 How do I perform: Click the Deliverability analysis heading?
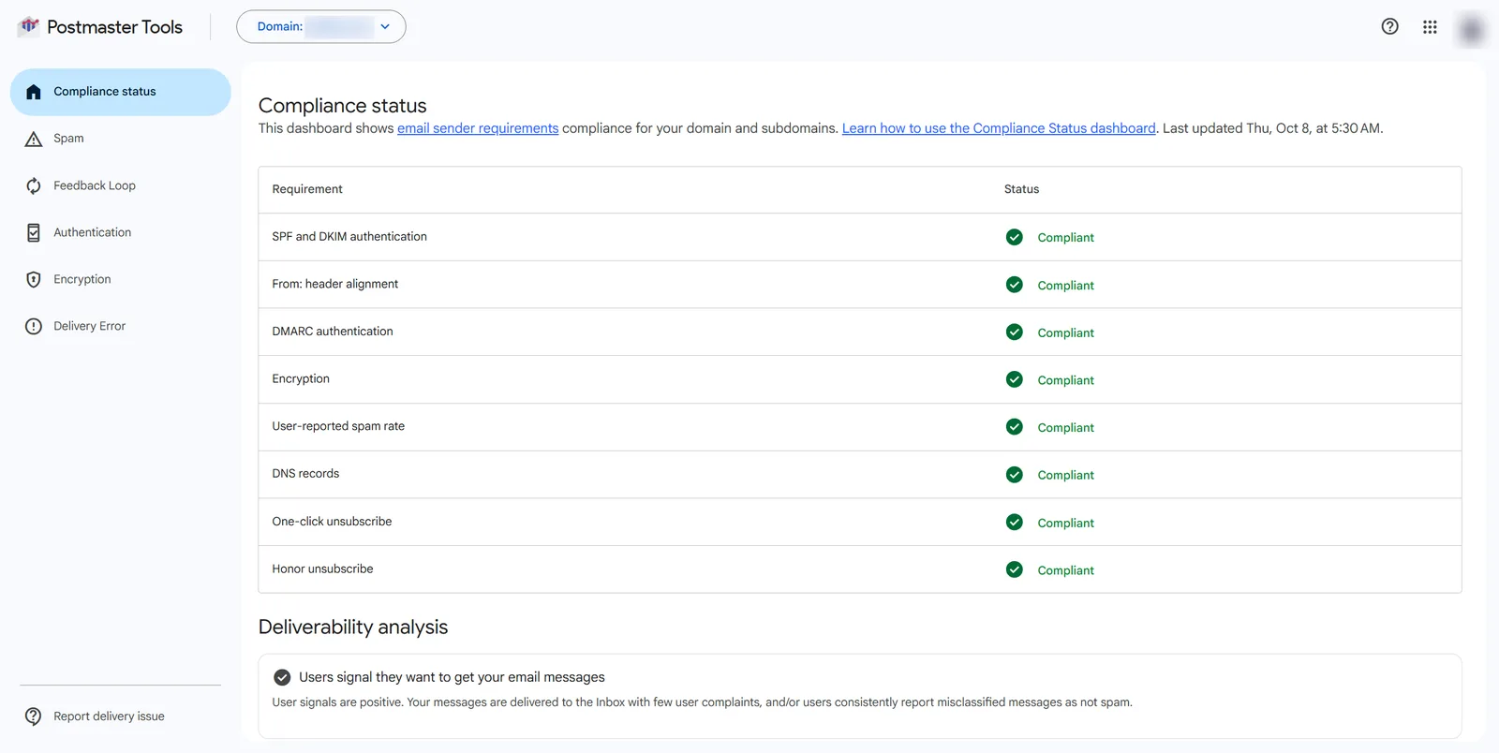(353, 627)
